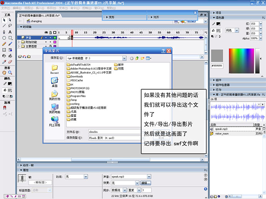
Task: Toggle the Snap to Objects magnet option
Action: coord(5,108)
